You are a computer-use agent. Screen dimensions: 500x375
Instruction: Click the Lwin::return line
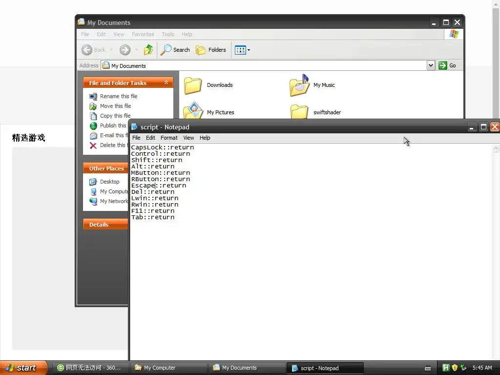pyautogui.click(x=155, y=198)
